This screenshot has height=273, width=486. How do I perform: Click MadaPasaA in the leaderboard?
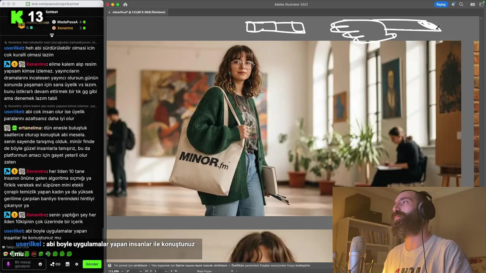tap(67, 22)
